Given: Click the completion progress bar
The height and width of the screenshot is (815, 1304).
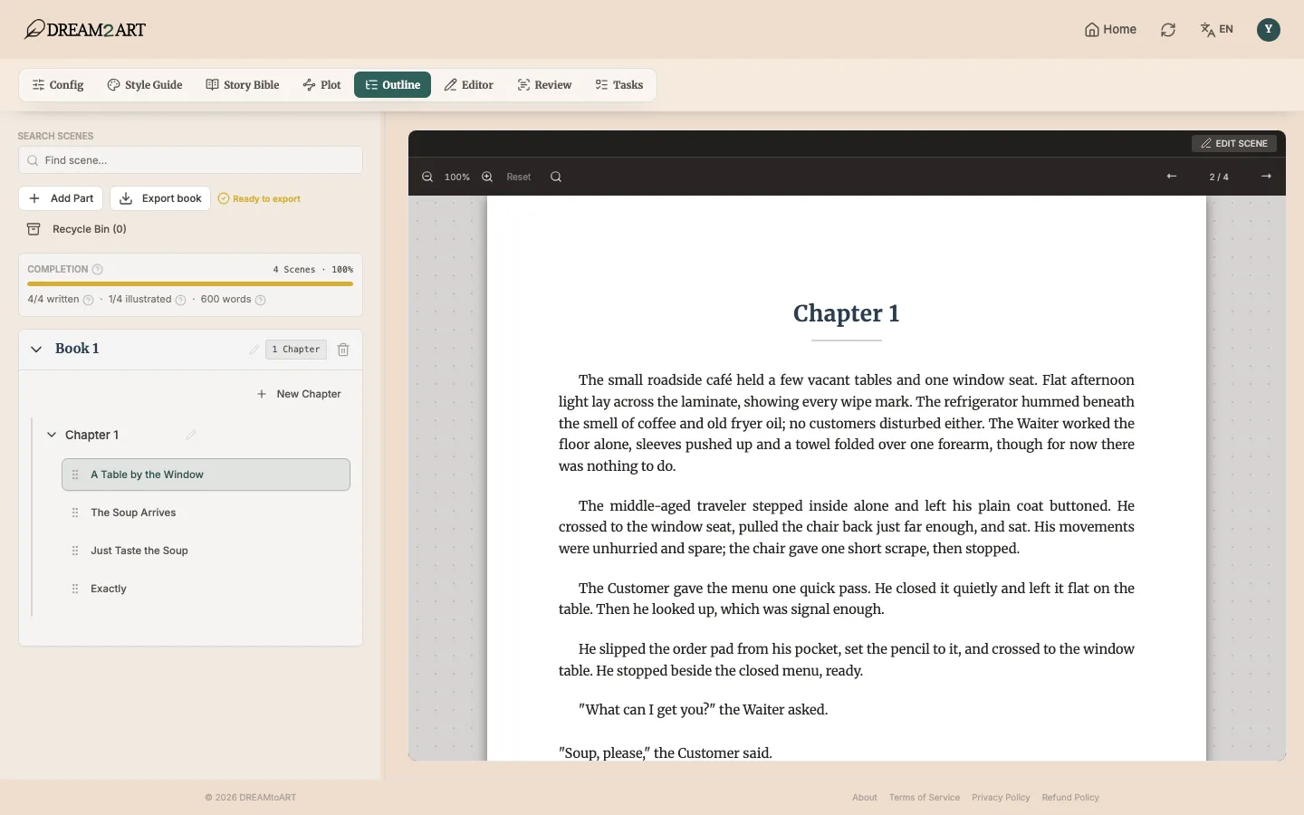Looking at the screenshot, I should click(x=190, y=284).
